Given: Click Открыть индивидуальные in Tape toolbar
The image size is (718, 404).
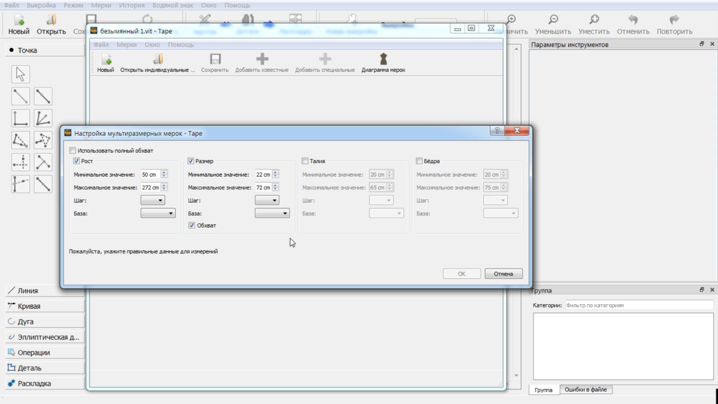Looking at the screenshot, I should point(157,63).
